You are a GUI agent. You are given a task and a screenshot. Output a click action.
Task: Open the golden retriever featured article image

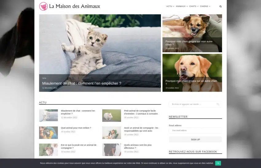coord(192,67)
